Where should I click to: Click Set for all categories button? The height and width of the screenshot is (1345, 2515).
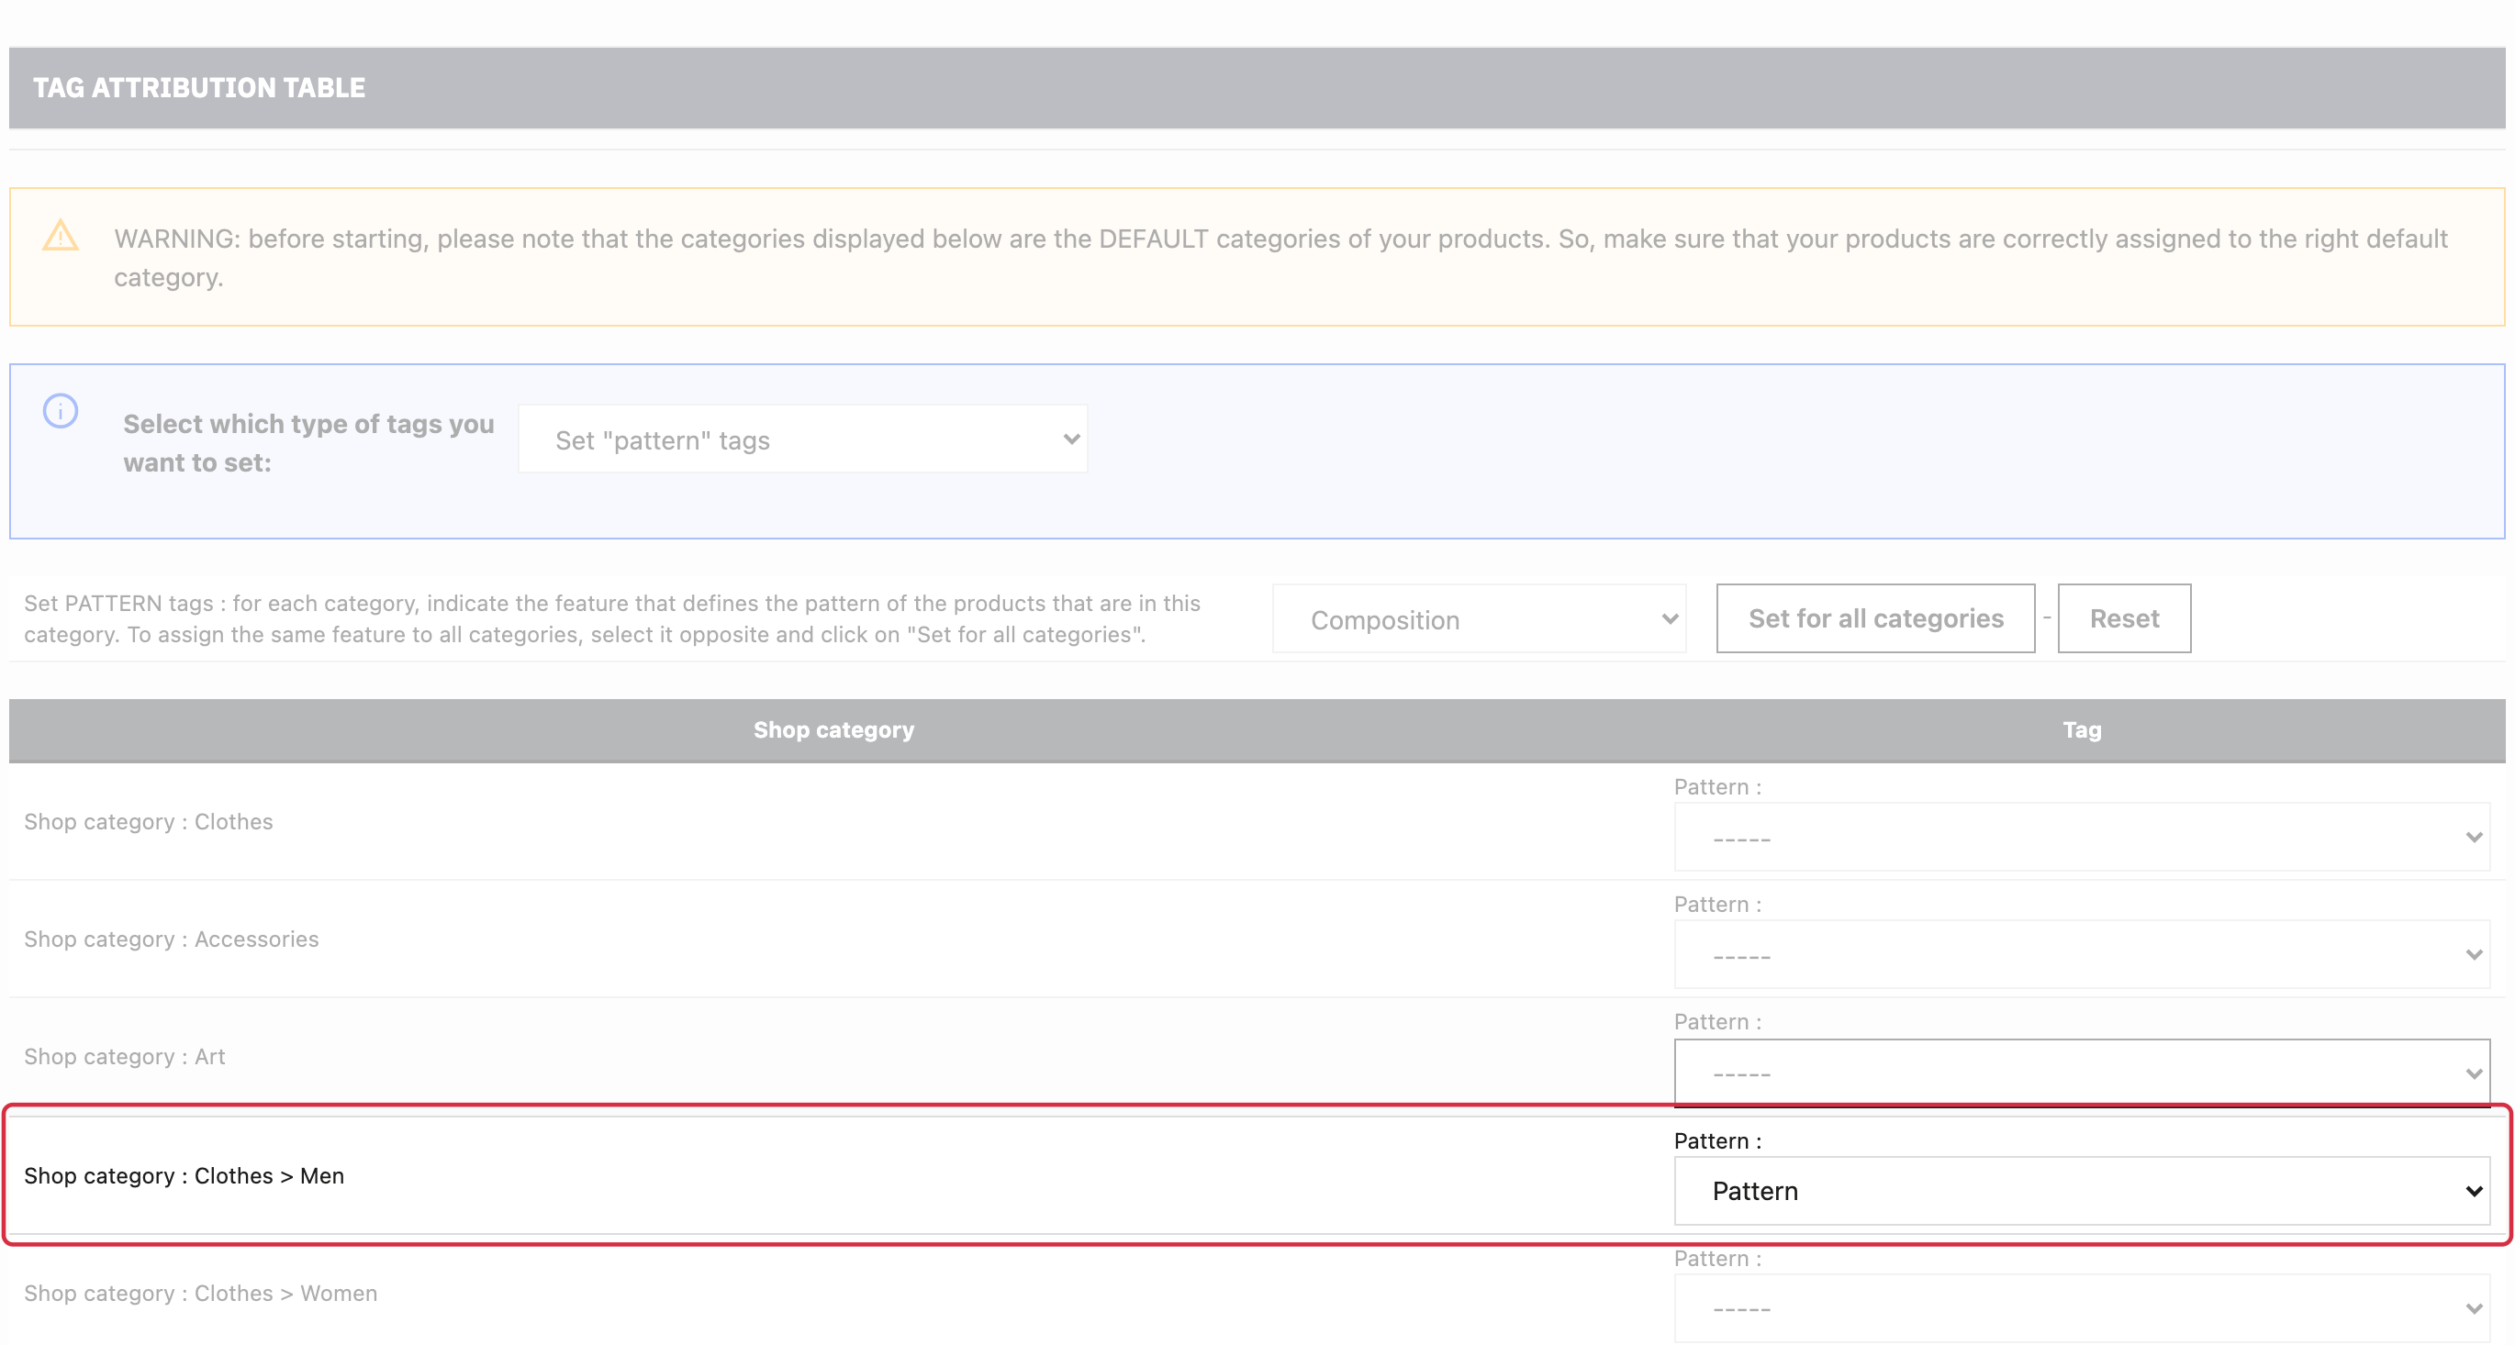pyautogui.click(x=1875, y=618)
